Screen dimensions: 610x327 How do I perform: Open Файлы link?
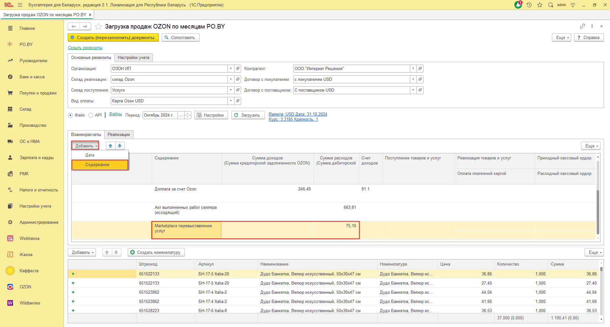coord(115,114)
